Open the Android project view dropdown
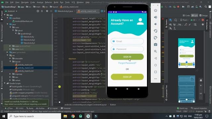 tap(11, 11)
